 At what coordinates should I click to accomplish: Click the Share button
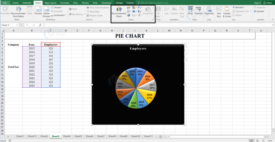pyautogui.click(x=267, y=3)
